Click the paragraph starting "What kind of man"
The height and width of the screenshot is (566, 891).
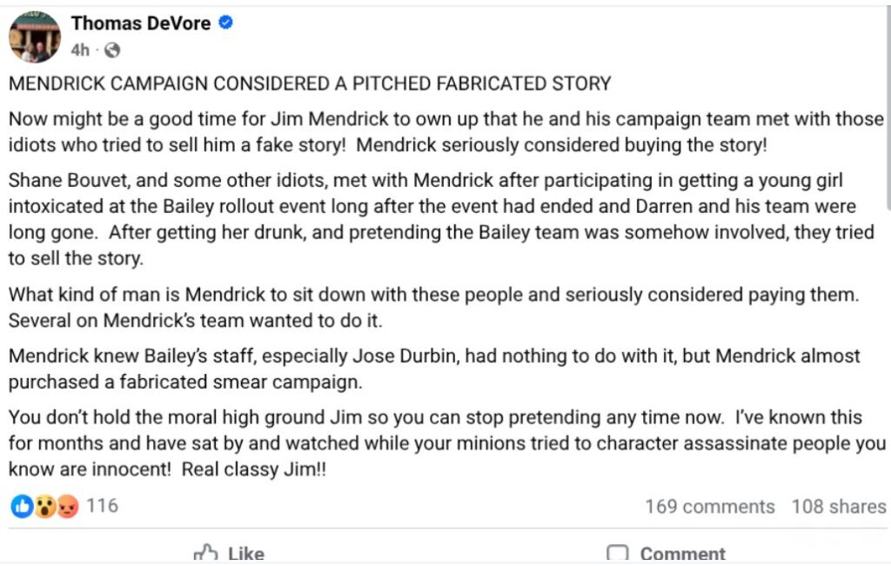pos(433,307)
